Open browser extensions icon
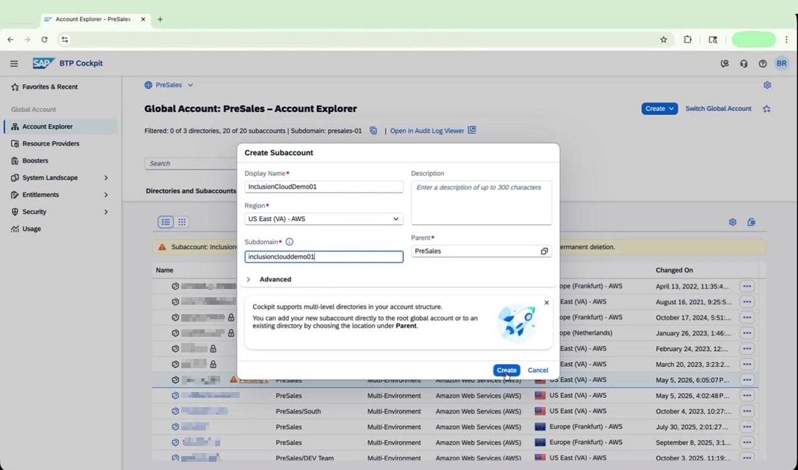This screenshot has width=798, height=470. [687, 40]
